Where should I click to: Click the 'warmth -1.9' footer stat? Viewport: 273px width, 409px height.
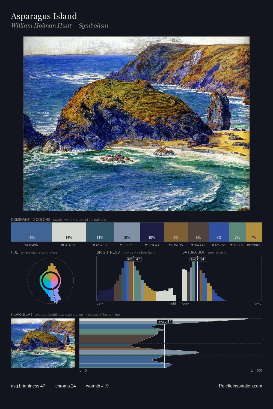point(97,386)
